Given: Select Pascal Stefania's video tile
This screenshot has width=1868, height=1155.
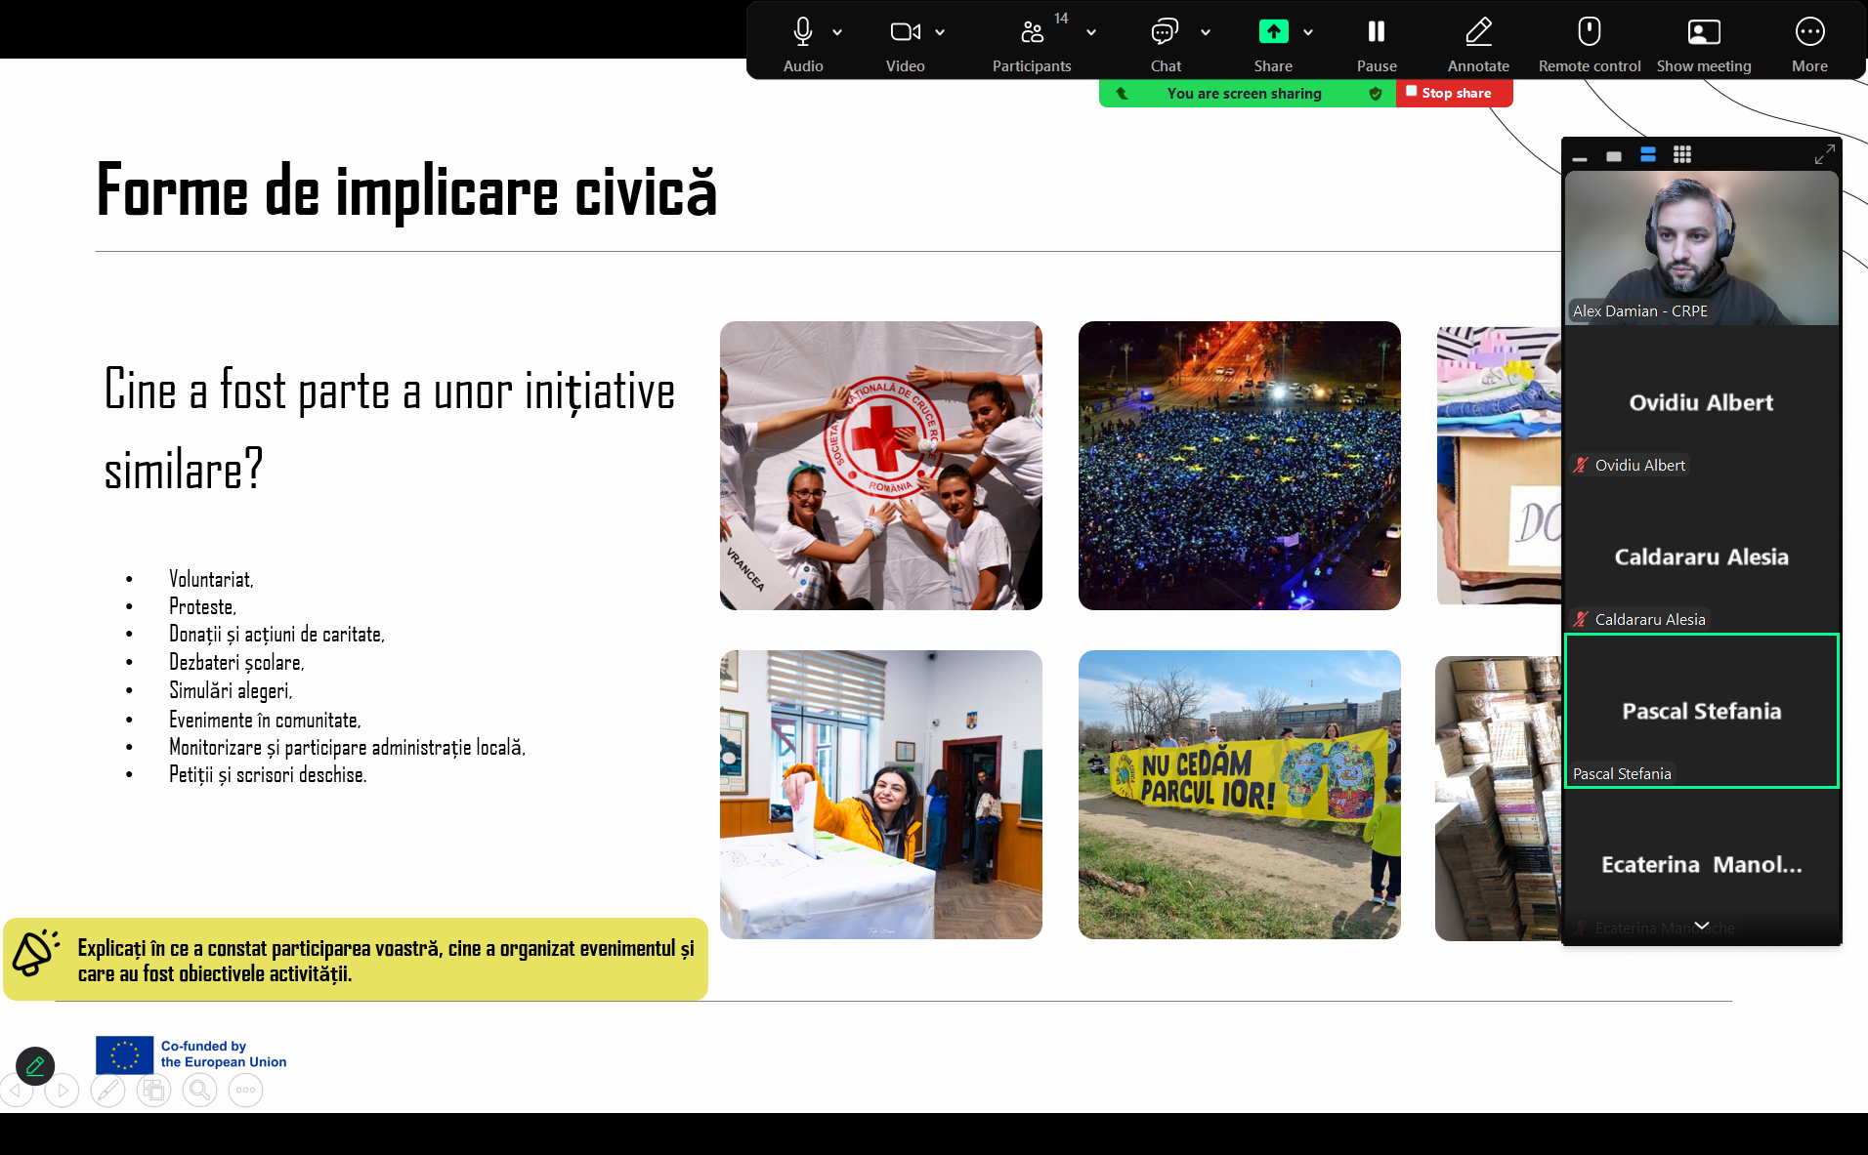Looking at the screenshot, I should pyautogui.click(x=1701, y=711).
